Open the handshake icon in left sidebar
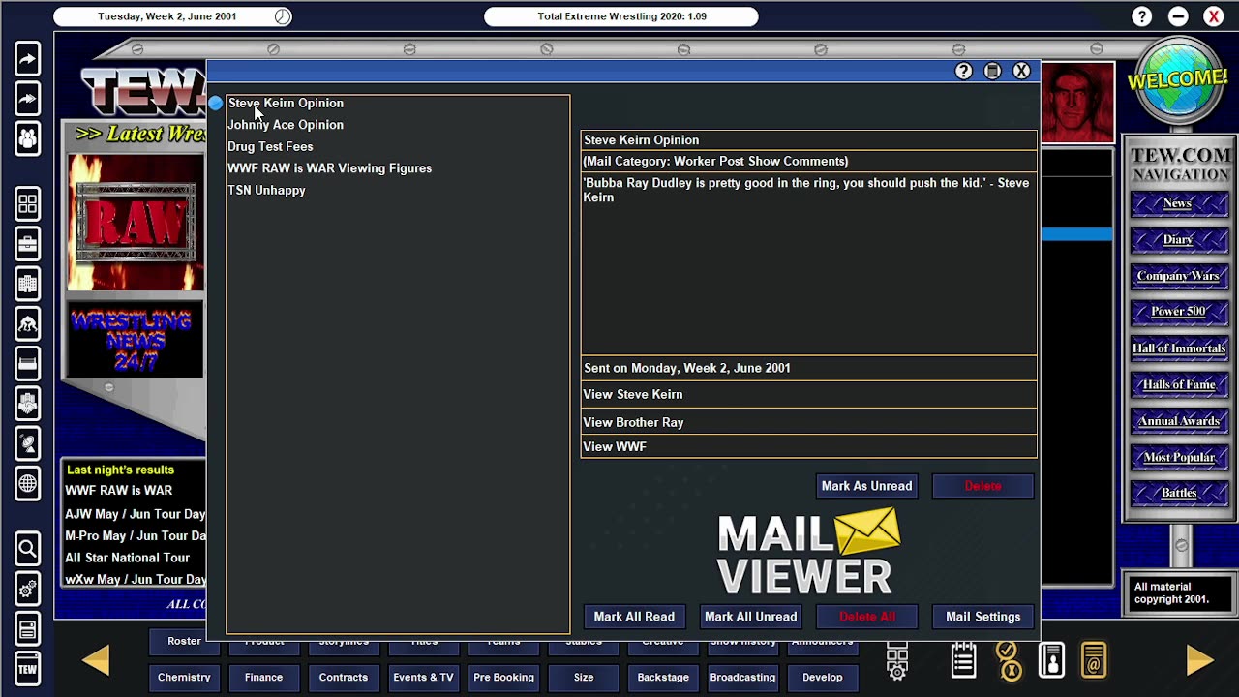 (x=27, y=404)
